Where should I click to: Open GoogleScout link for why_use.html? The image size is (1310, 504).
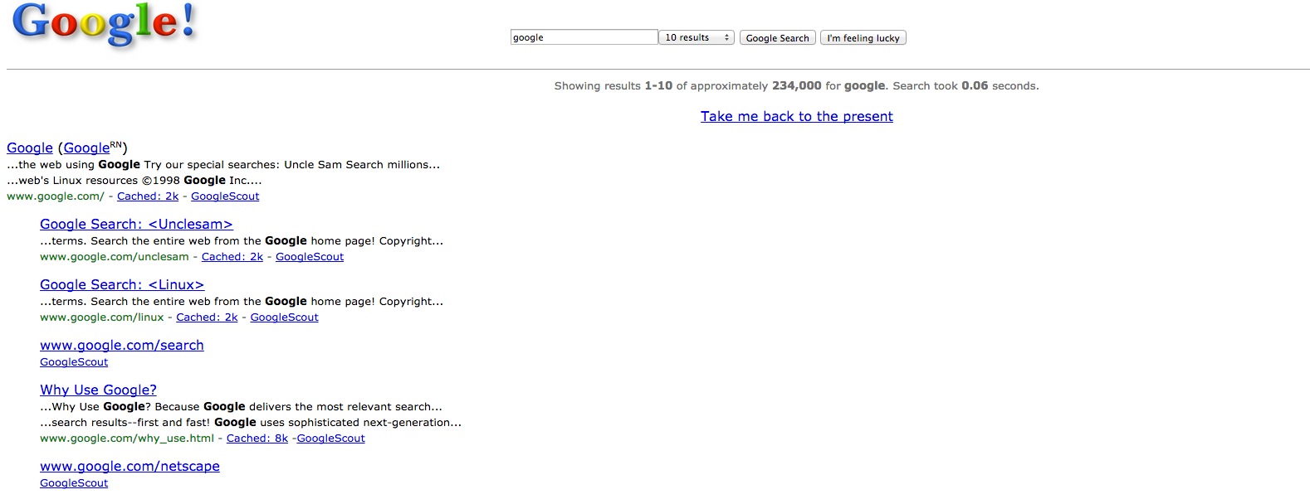tap(330, 439)
